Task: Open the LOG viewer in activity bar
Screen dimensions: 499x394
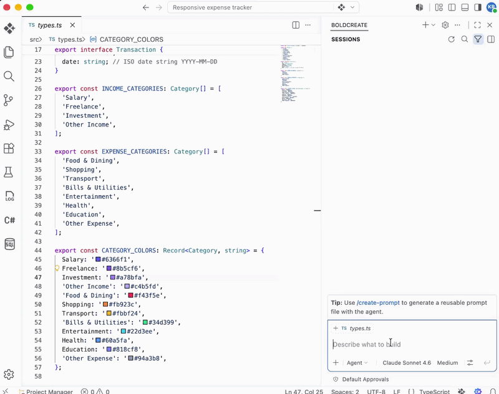Action: (9, 196)
